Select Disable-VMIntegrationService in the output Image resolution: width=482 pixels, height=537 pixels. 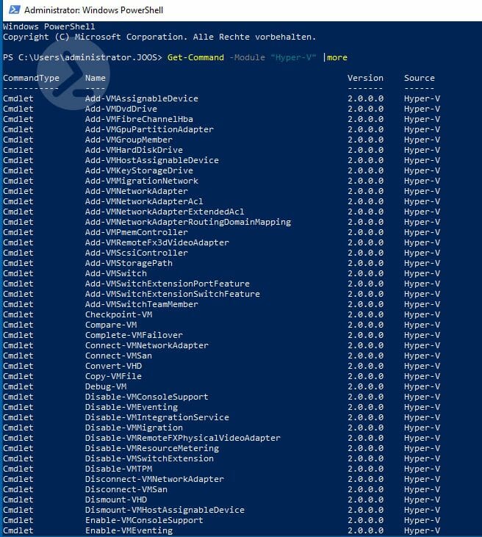pyautogui.click(x=157, y=417)
